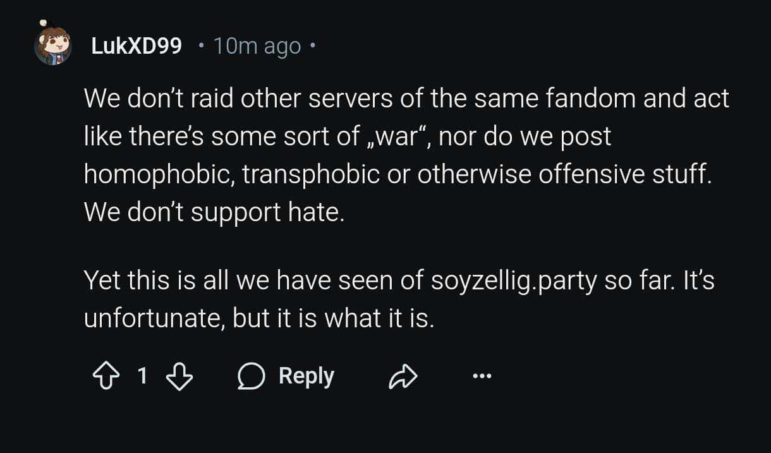Click the word "homophobic" in the comment
The image size is (771, 453).
[161, 175]
